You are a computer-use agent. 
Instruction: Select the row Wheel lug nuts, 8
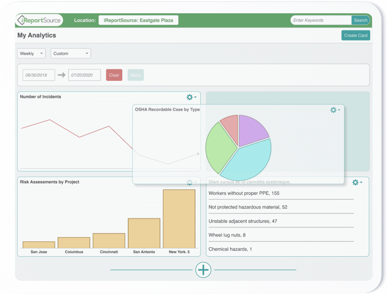pos(281,235)
